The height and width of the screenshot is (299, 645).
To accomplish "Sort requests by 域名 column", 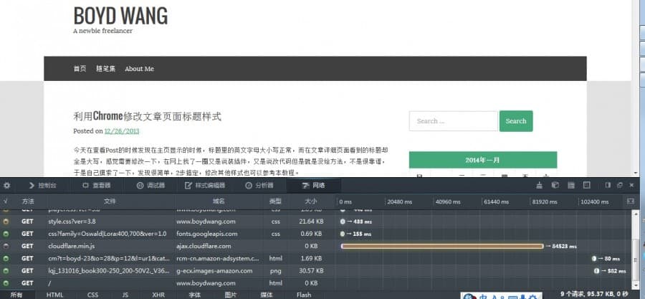I will tap(219, 202).
